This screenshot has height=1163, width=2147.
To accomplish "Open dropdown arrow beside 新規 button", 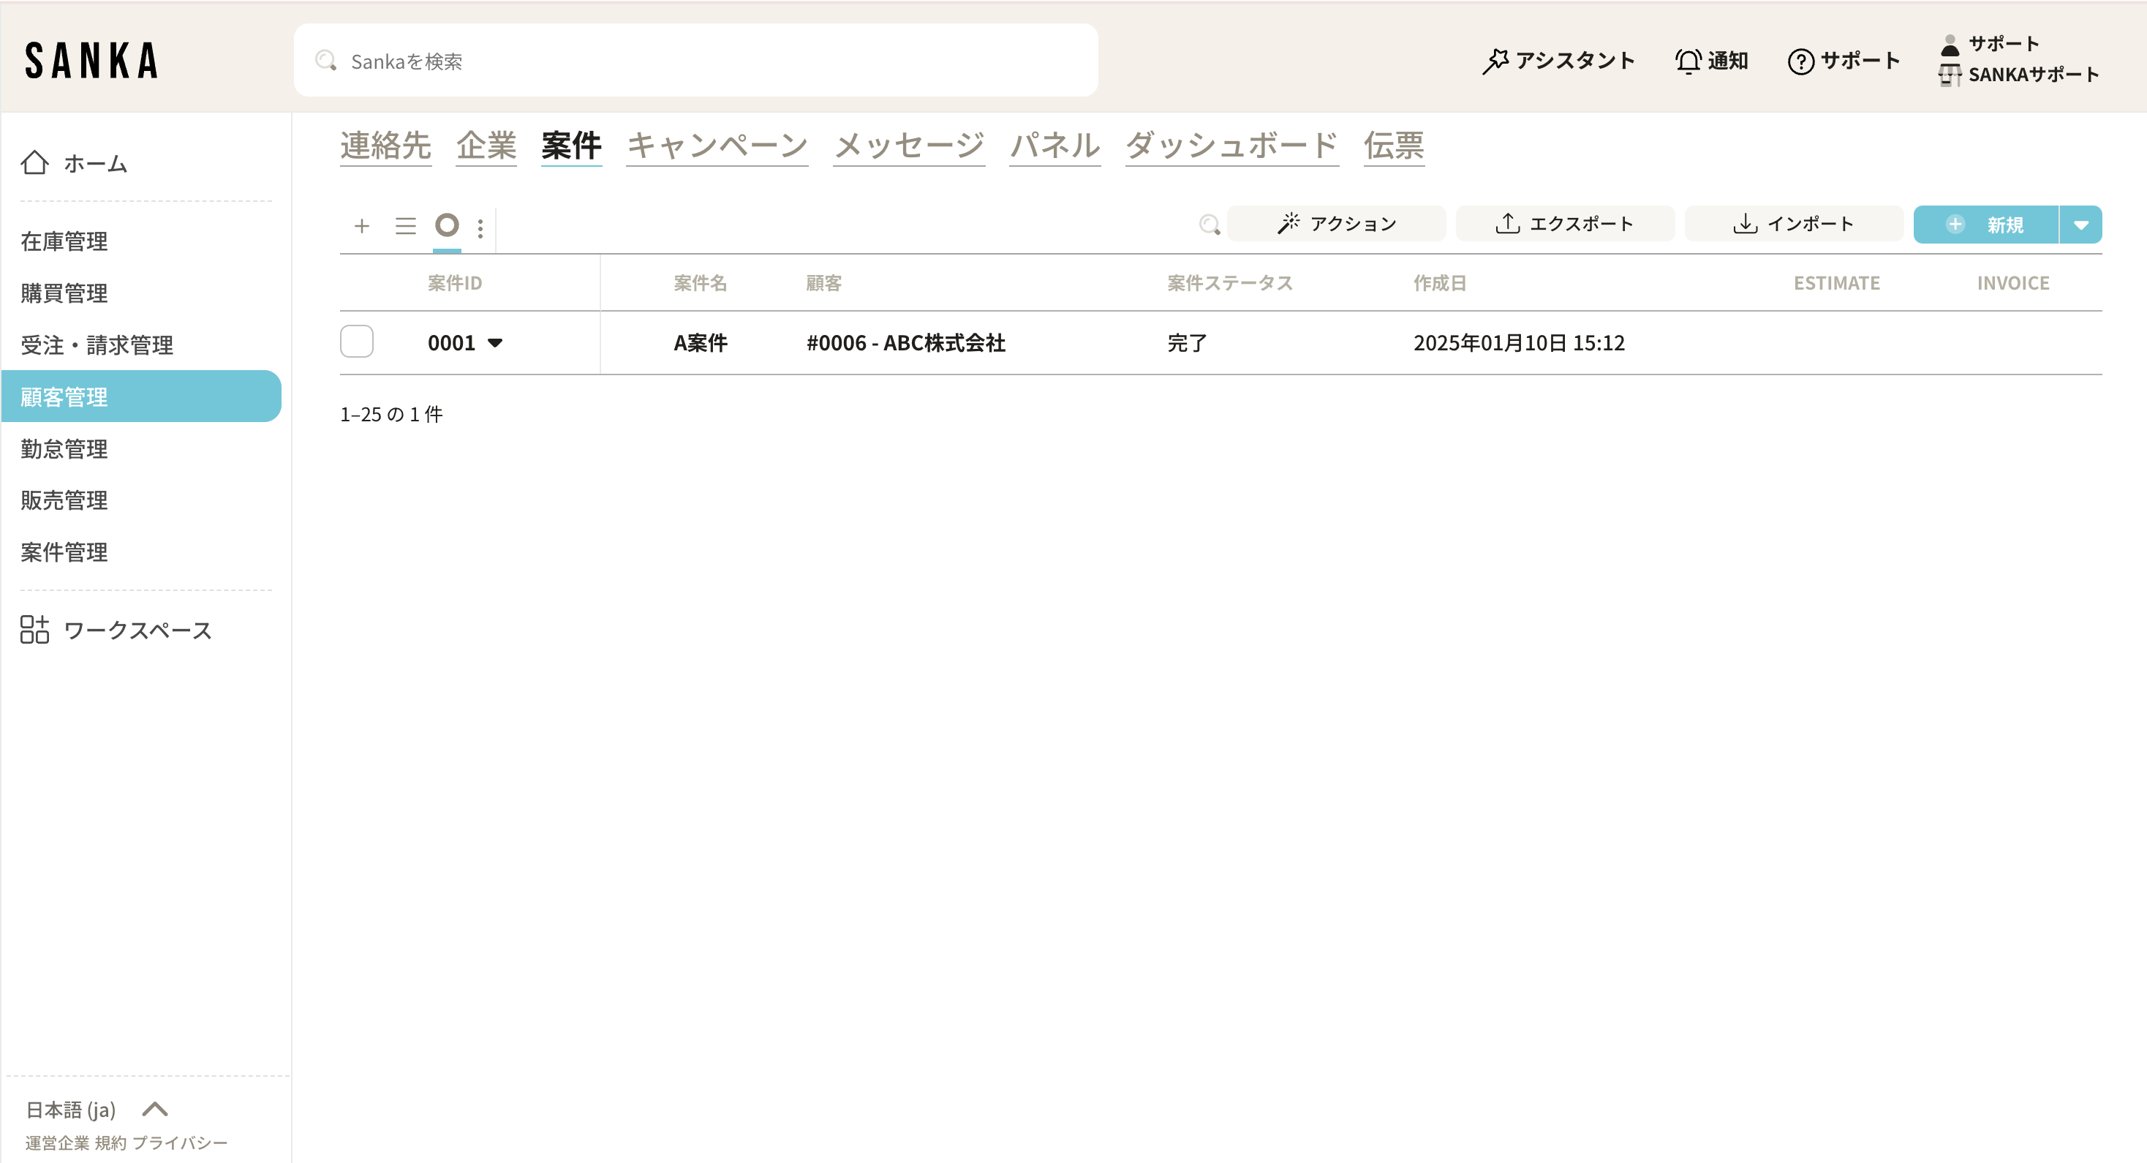I will (x=2080, y=225).
